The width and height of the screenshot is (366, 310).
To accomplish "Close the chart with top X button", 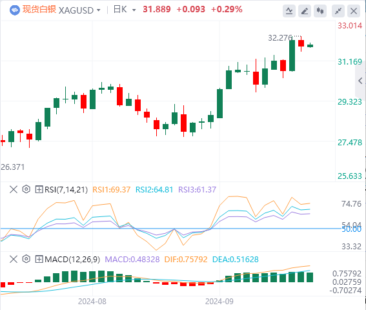I will pyautogui.click(x=354, y=11).
